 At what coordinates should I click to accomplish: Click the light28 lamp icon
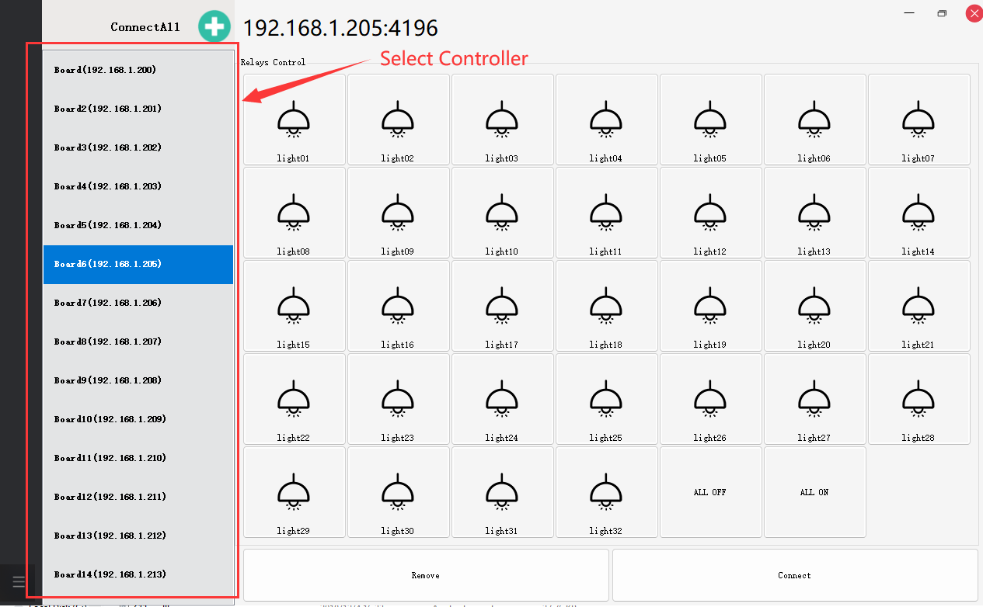point(919,398)
